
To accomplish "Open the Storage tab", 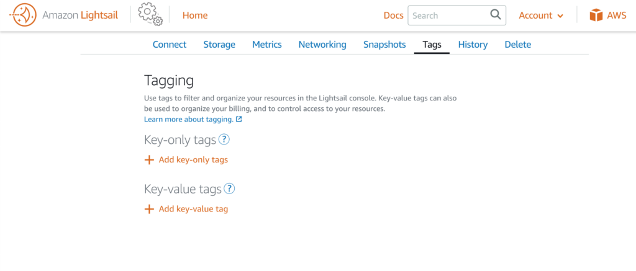I will pos(219,45).
